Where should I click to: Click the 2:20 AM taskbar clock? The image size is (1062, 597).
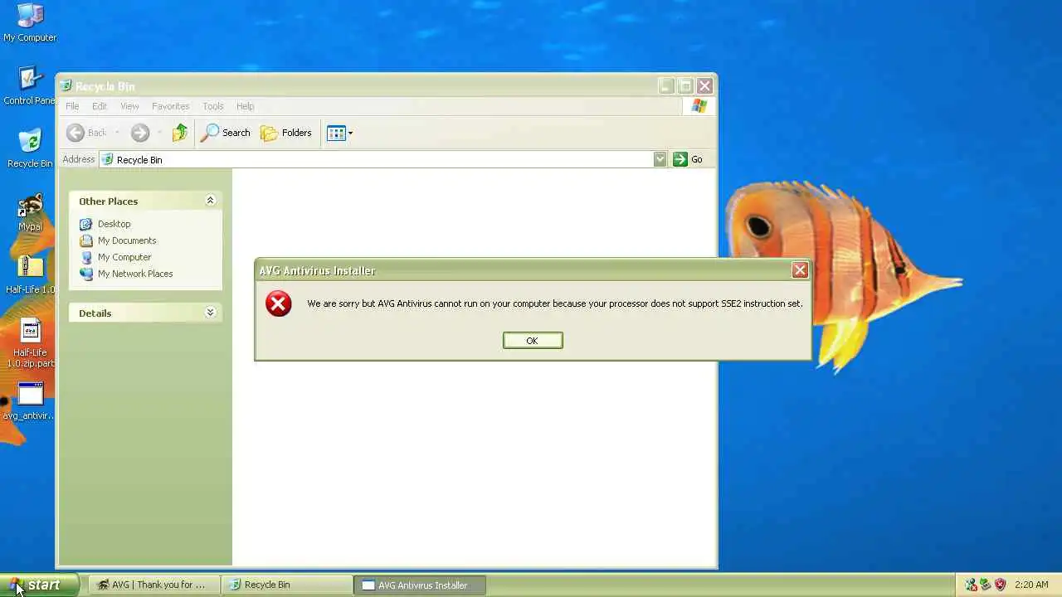[x=1031, y=585]
